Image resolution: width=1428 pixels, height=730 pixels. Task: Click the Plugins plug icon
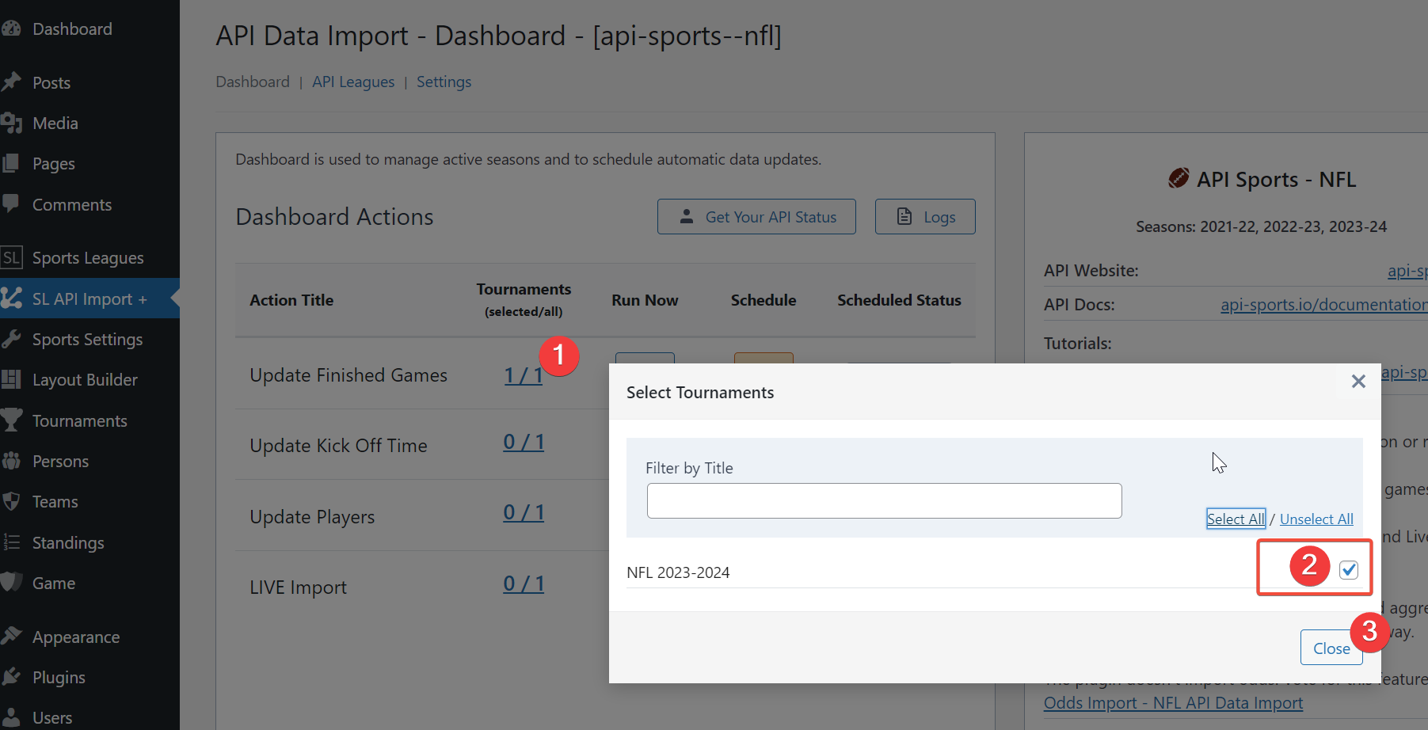click(11, 677)
